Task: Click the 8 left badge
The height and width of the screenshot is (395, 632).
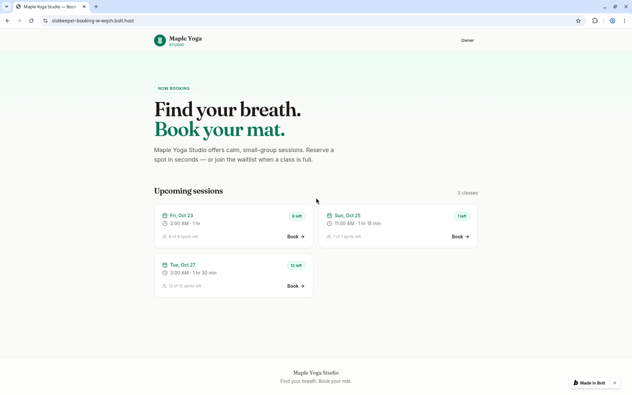Action: coord(297,216)
